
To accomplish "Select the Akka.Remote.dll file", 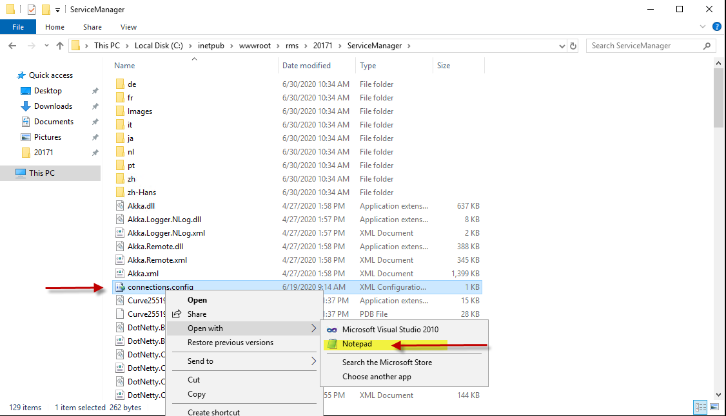I will [x=155, y=247].
